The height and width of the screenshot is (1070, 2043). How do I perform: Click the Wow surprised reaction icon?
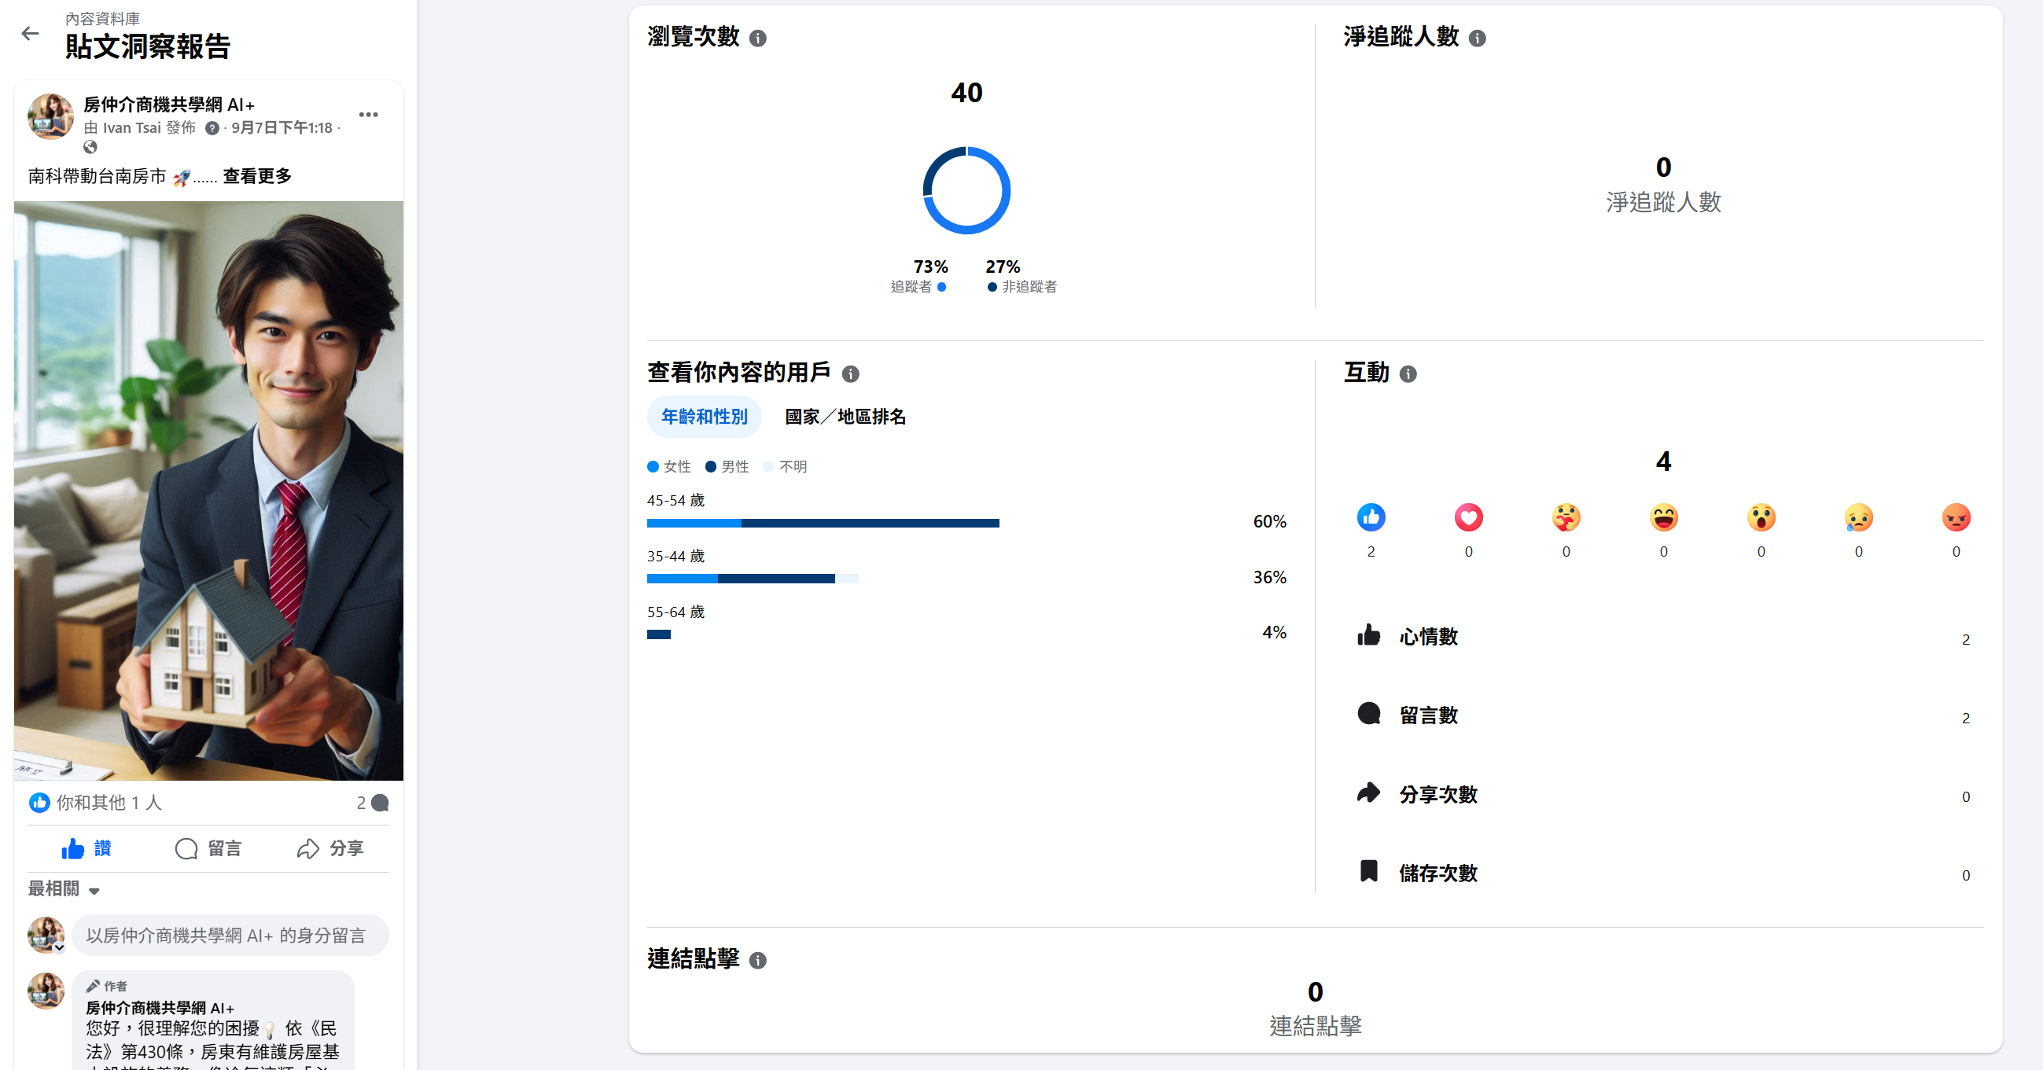(1761, 518)
